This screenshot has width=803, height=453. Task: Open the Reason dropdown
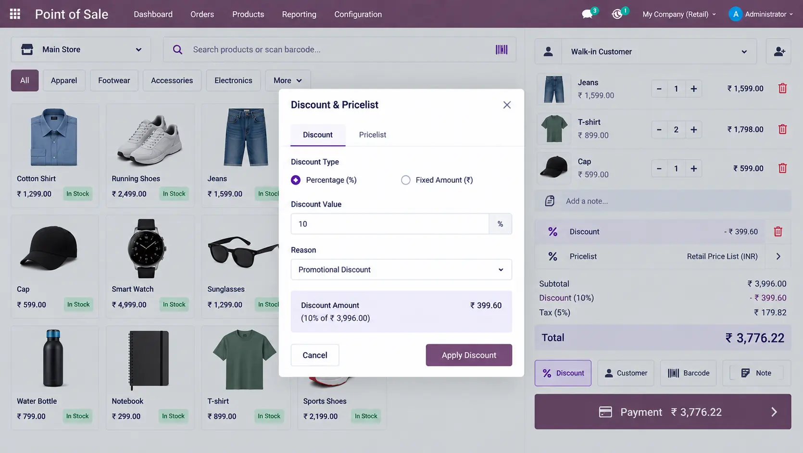point(401,270)
